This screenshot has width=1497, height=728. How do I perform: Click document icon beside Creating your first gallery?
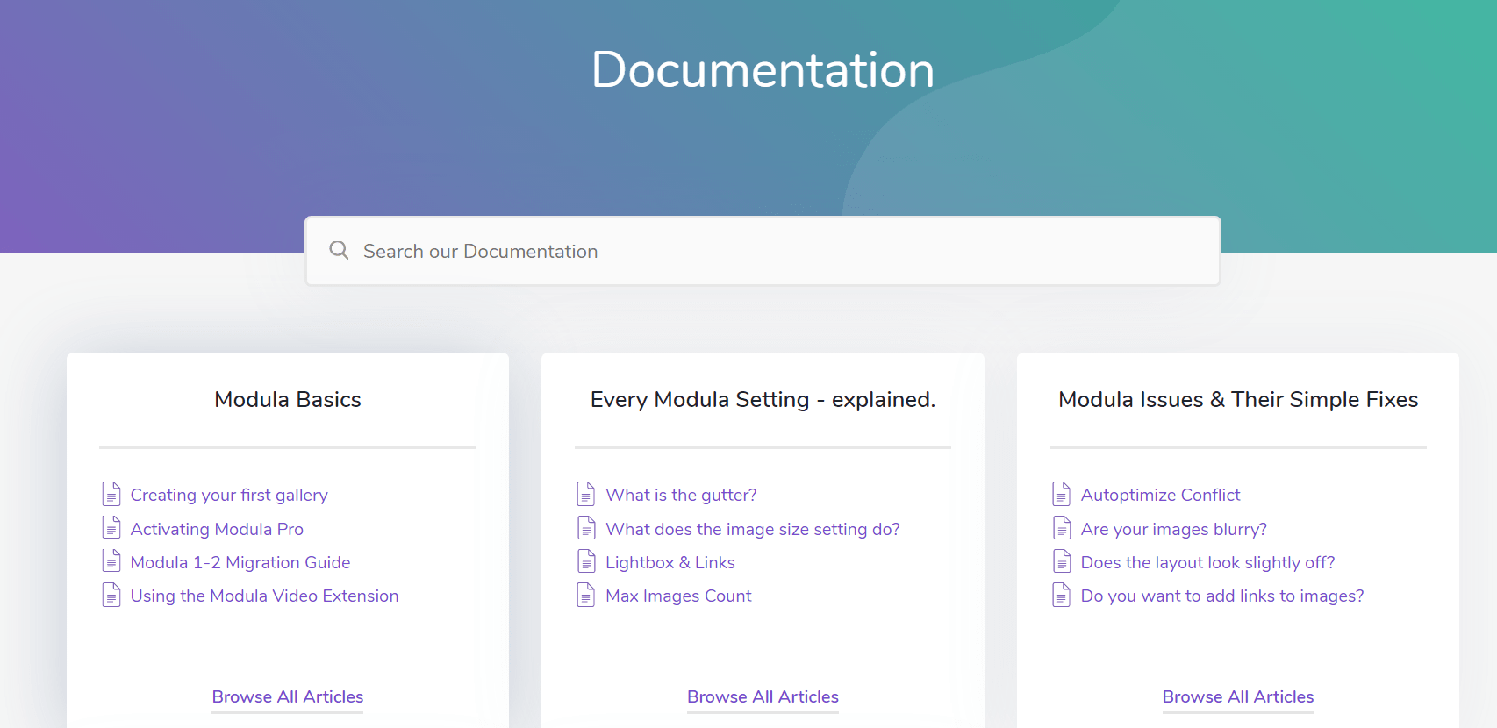pyautogui.click(x=111, y=494)
